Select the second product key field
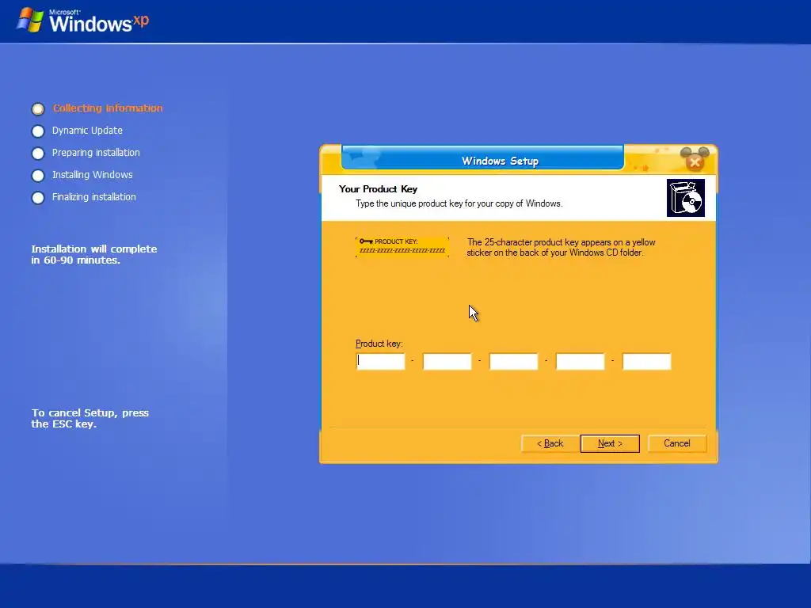Image resolution: width=811 pixels, height=608 pixels. [447, 361]
